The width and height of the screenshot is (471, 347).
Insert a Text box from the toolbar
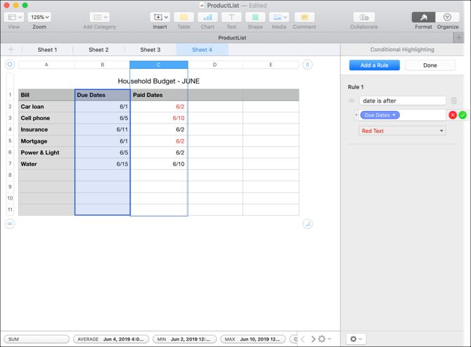pyautogui.click(x=231, y=17)
